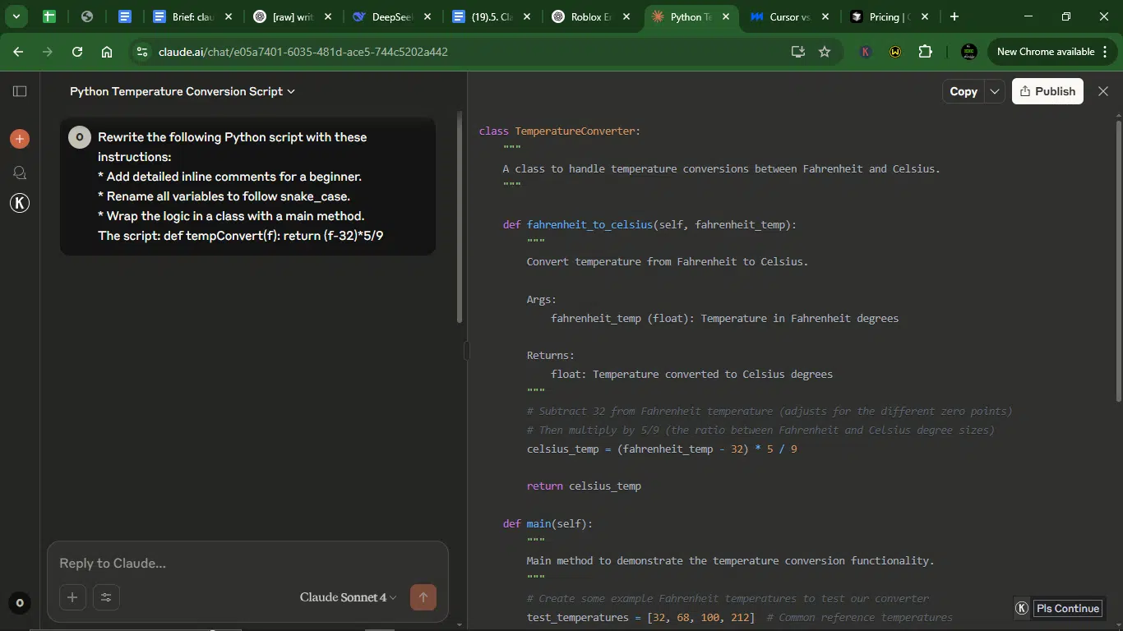The image size is (1123, 631).
Task: Click 'class TemperatureConverter:' code line
Action: pyautogui.click(x=559, y=131)
